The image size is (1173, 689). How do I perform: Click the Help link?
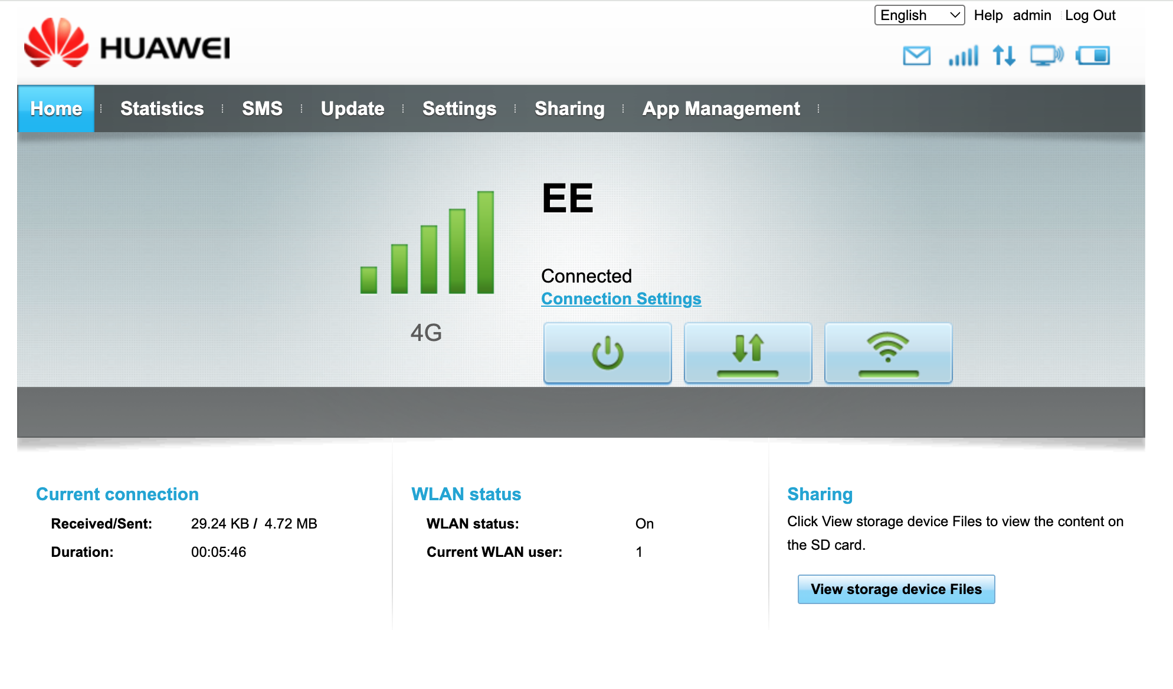pos(988,15)
